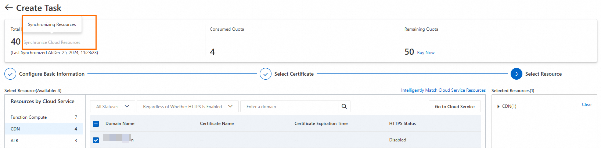Select CDN in the cloud service list
This screenshot has height=148, width=601.
[15, 129]
